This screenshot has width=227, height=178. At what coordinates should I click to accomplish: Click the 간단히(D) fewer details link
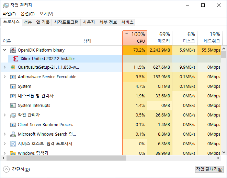tap(21, 169)
